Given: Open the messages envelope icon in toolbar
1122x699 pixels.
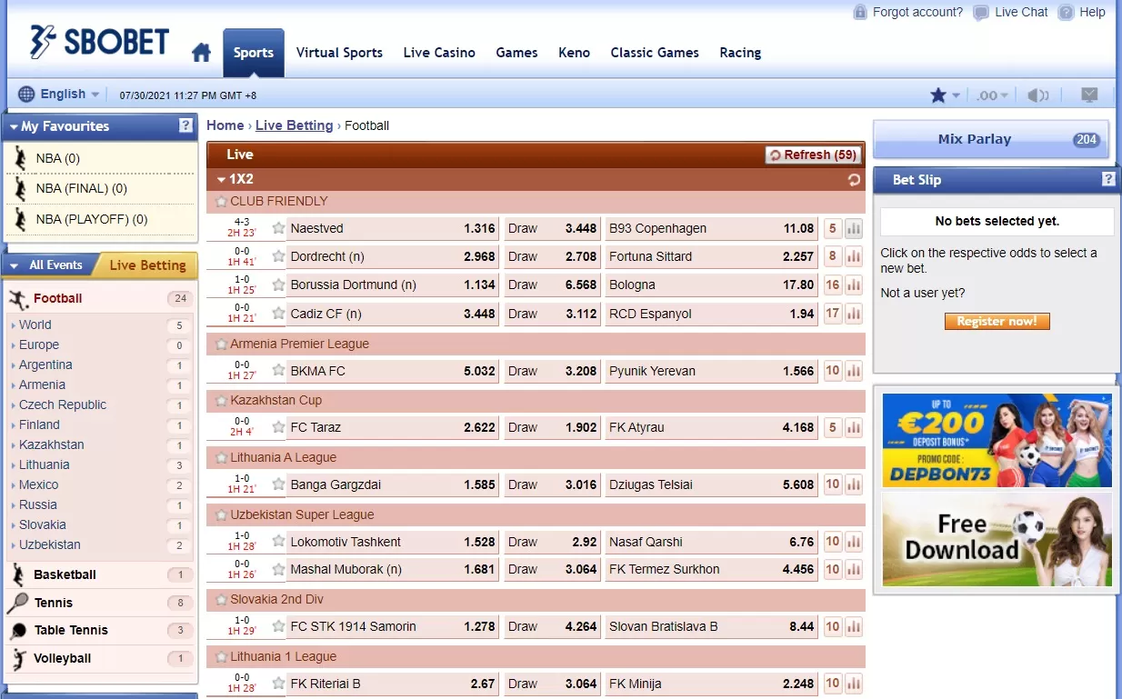Looking at the screenshot, I should tap(1088, 95).
